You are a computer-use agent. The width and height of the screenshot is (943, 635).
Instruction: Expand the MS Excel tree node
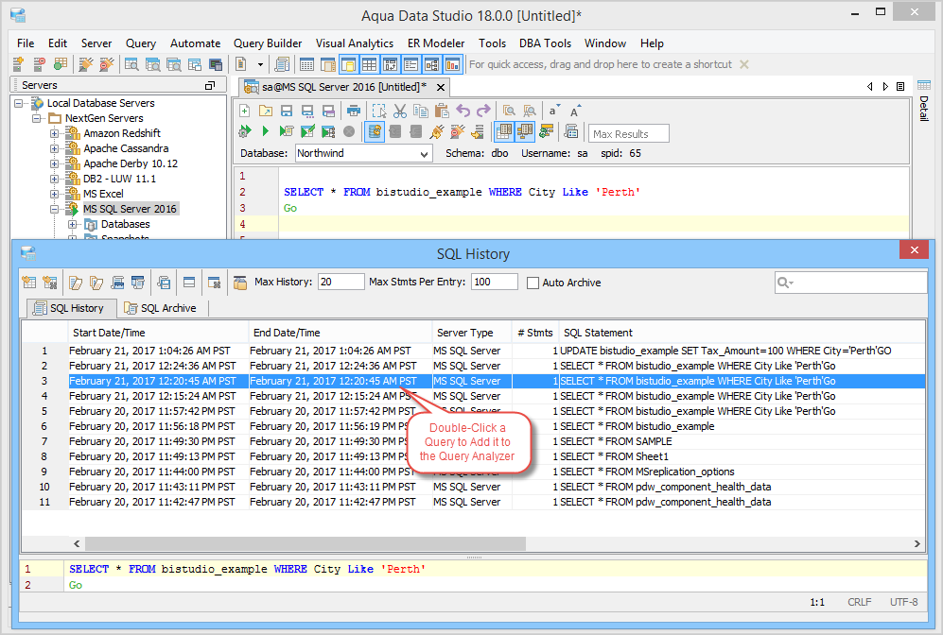click(x=54, y=194)
